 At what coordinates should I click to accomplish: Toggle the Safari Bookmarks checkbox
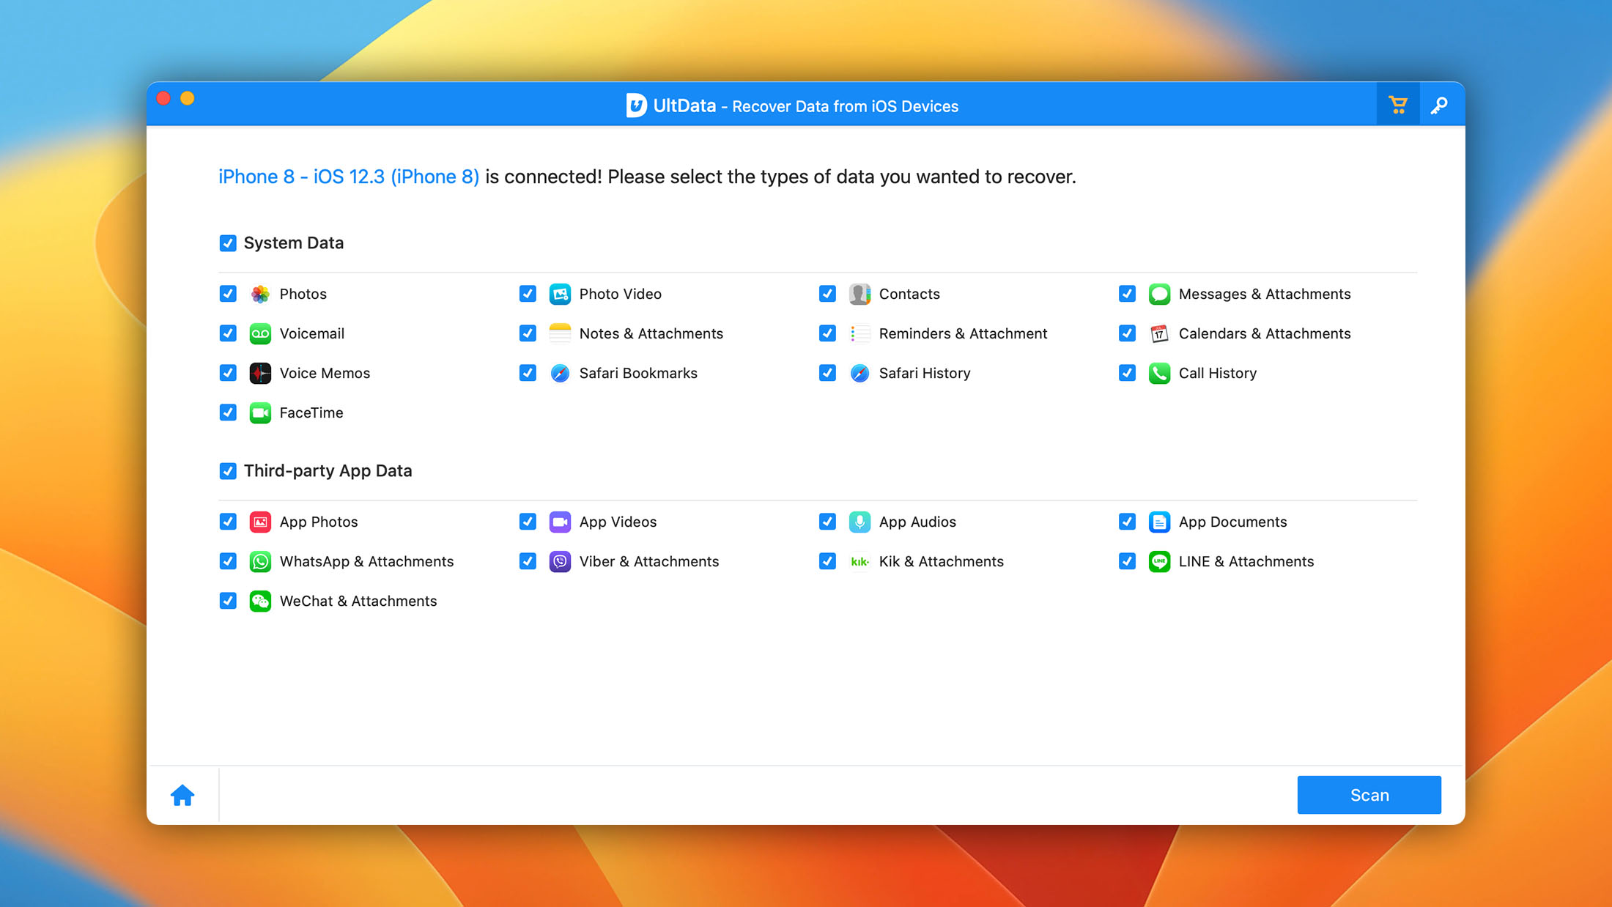click(x=528, y=373)
